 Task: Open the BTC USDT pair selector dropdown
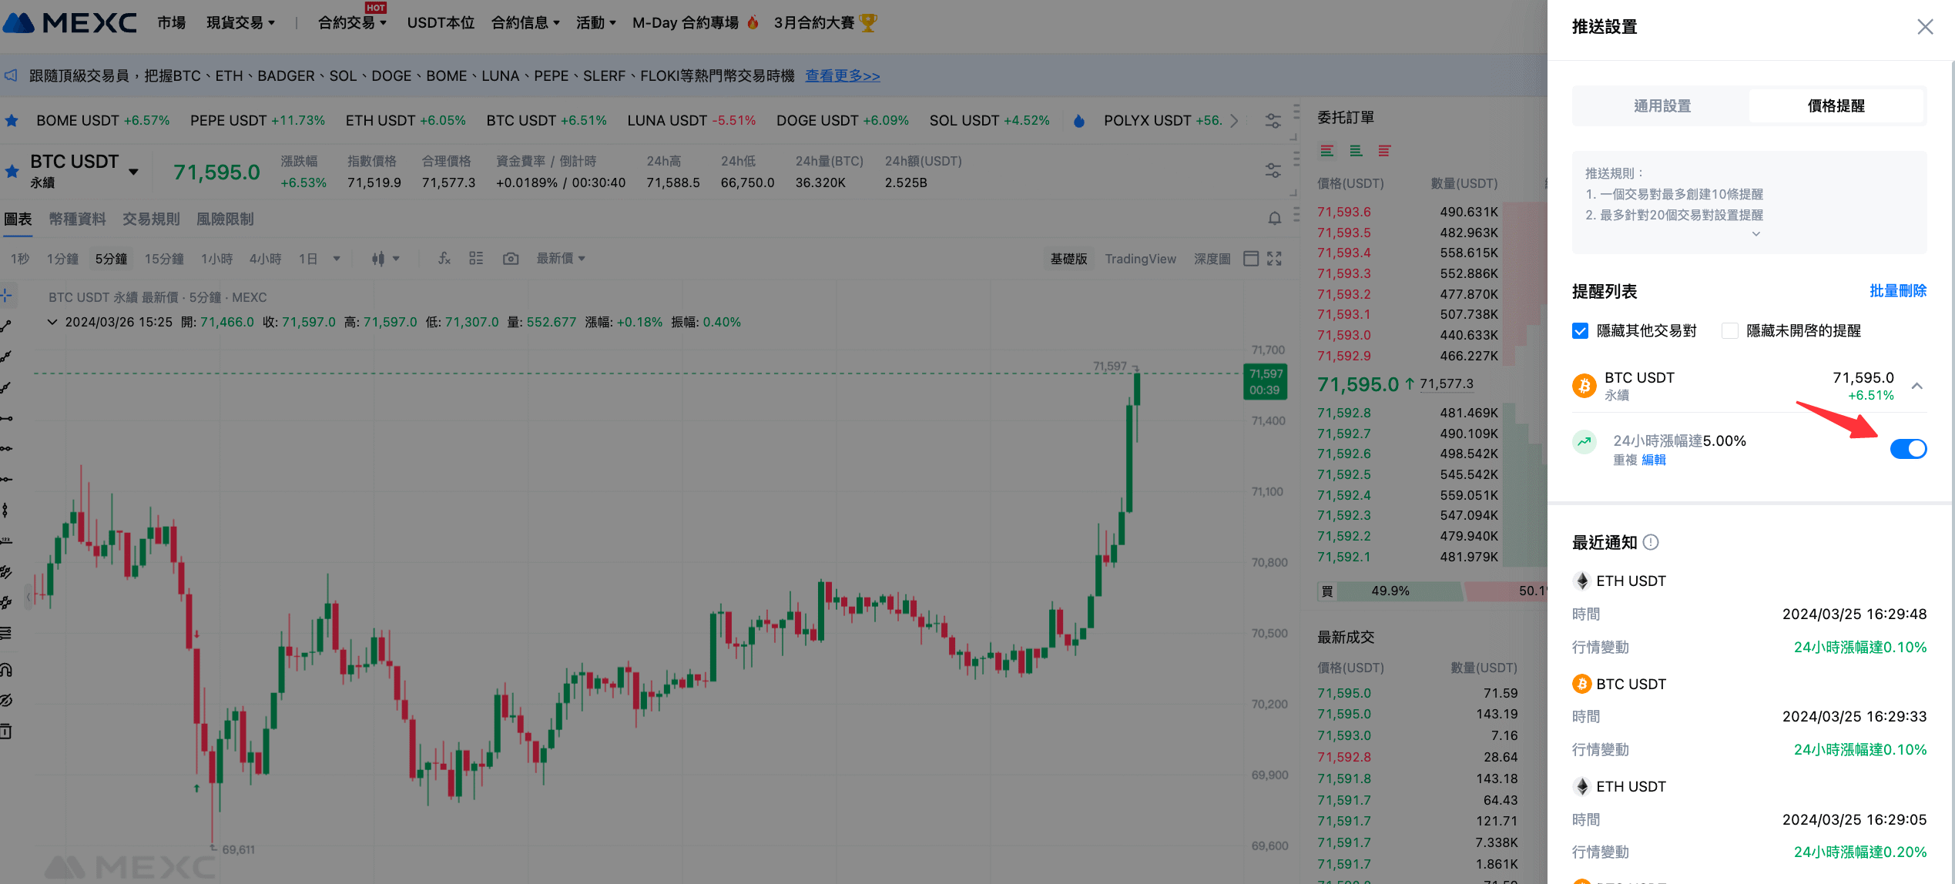pyautogui.click(x=133, y=172)
